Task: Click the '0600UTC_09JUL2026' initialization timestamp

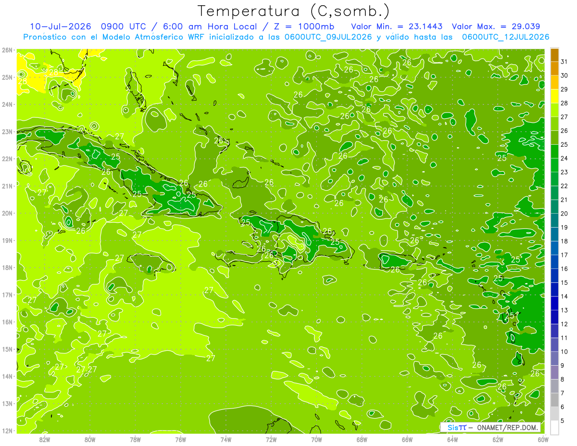Action: [x=328, y=37]
